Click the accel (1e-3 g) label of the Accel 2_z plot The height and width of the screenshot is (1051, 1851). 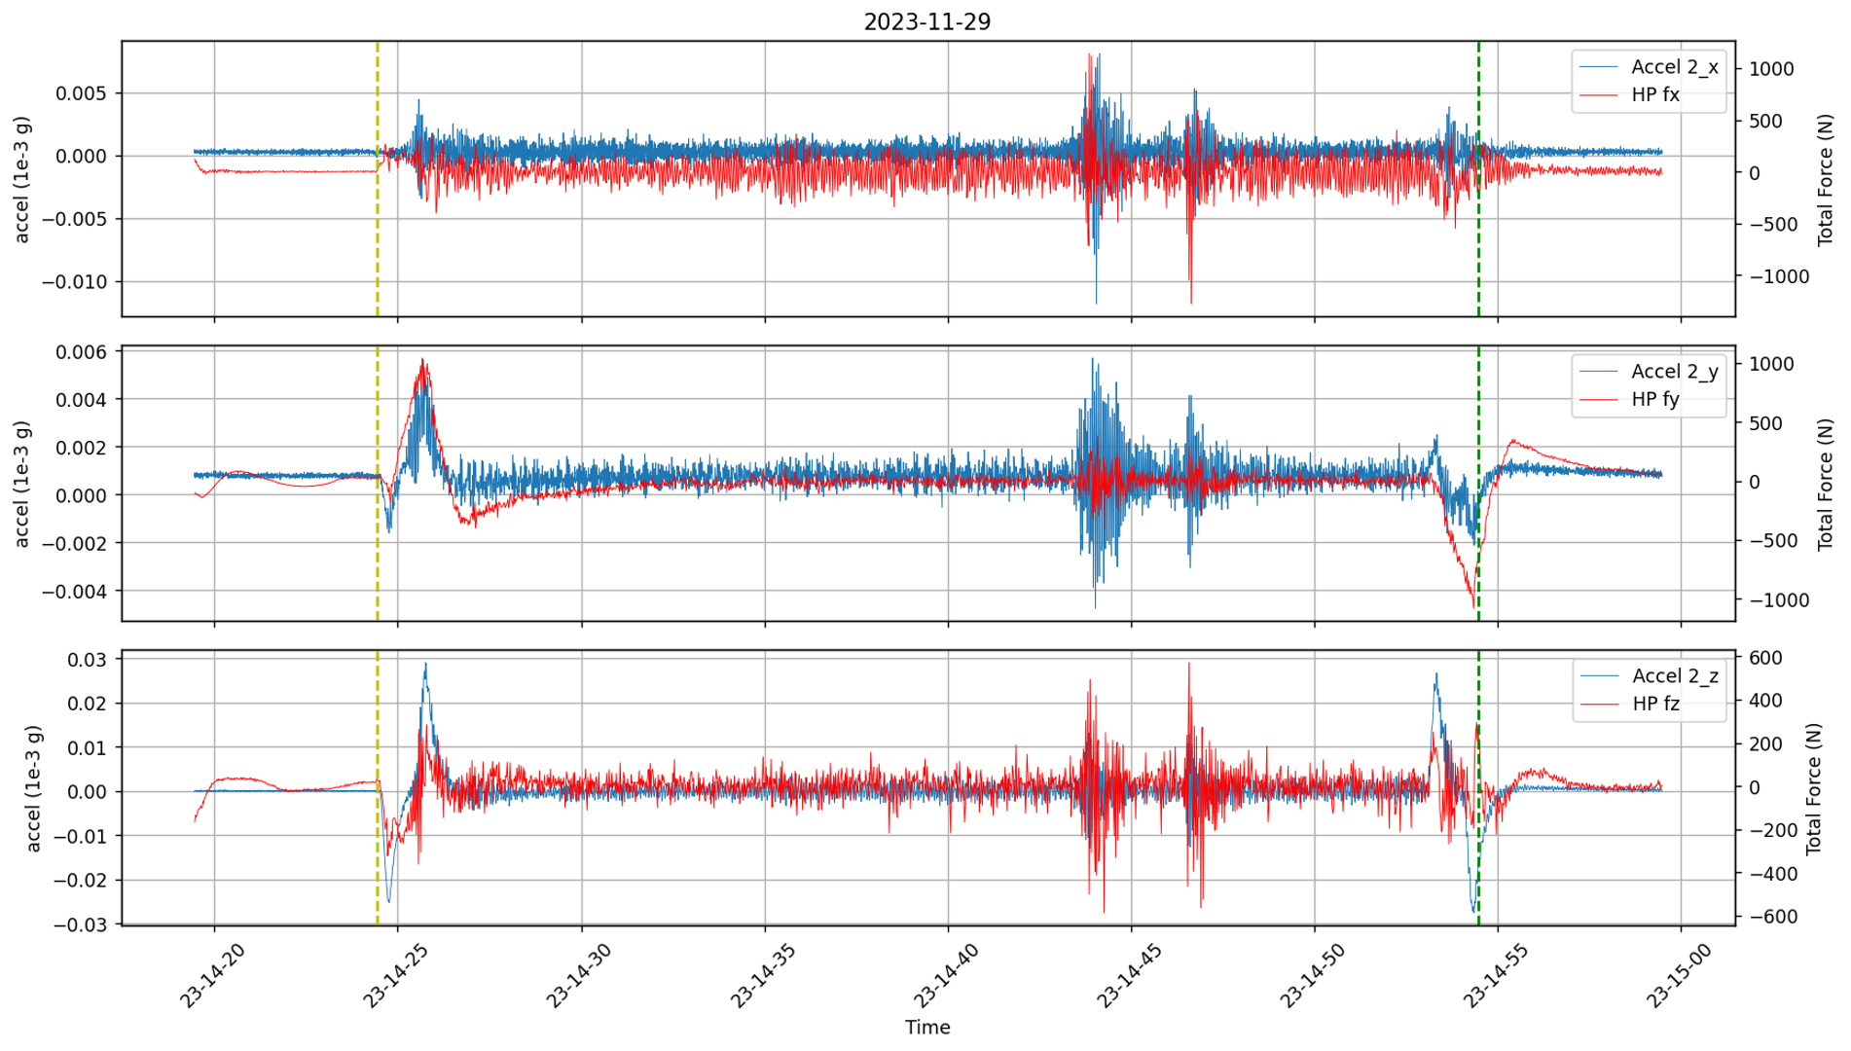pos(33,788)
